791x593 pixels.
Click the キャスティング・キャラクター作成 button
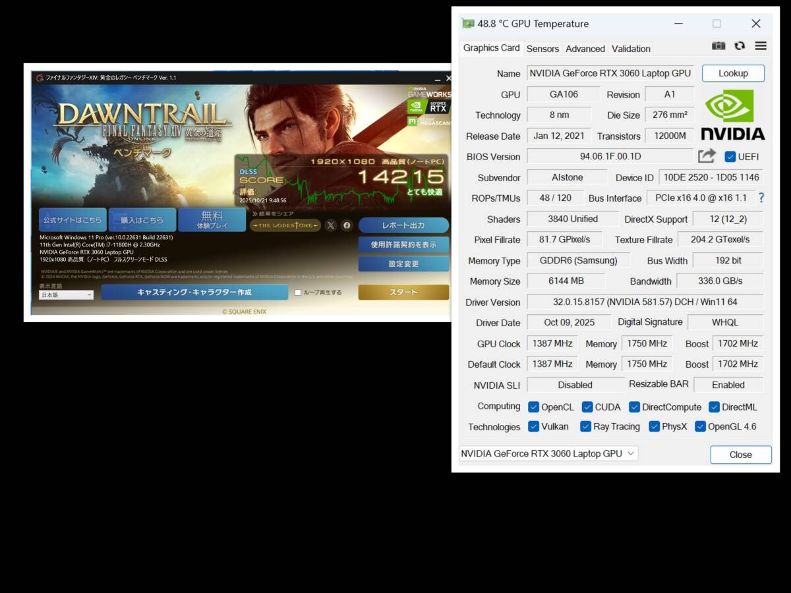194,292
